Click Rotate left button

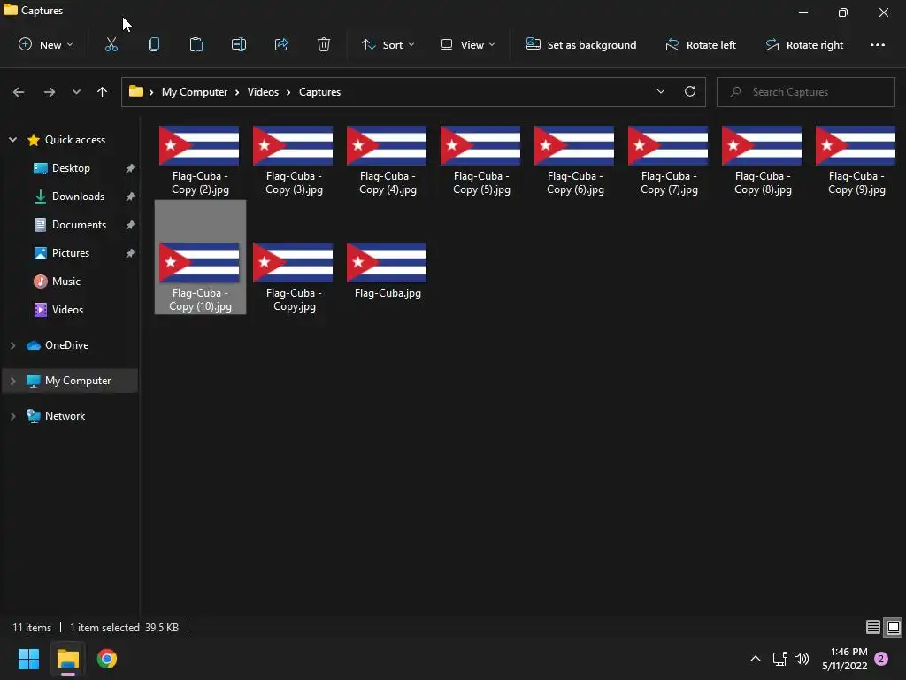[x=701, y=44]
